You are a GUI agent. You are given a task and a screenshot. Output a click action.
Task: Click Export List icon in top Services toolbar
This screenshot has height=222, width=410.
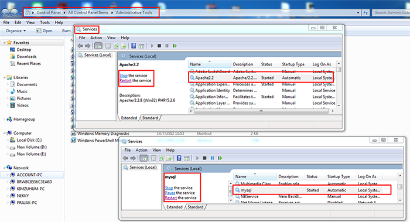(x=124, y=46)
